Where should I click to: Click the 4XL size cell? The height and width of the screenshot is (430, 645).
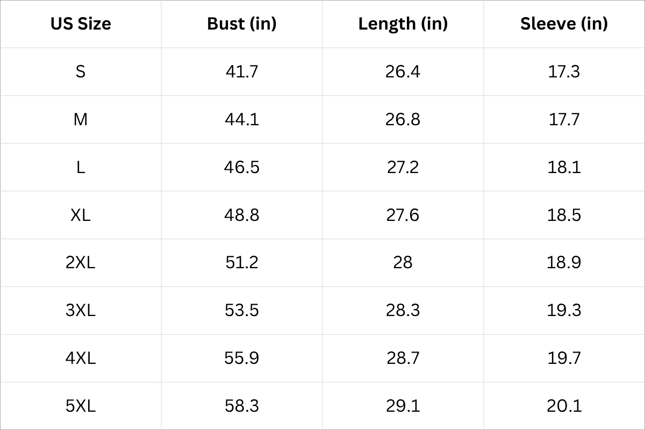(81, 358)
